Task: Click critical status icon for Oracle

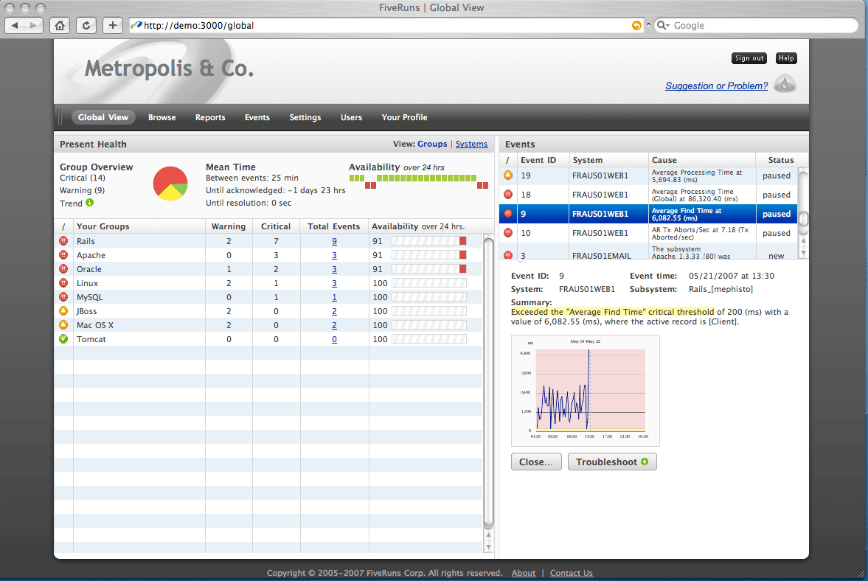Action: 63,269
